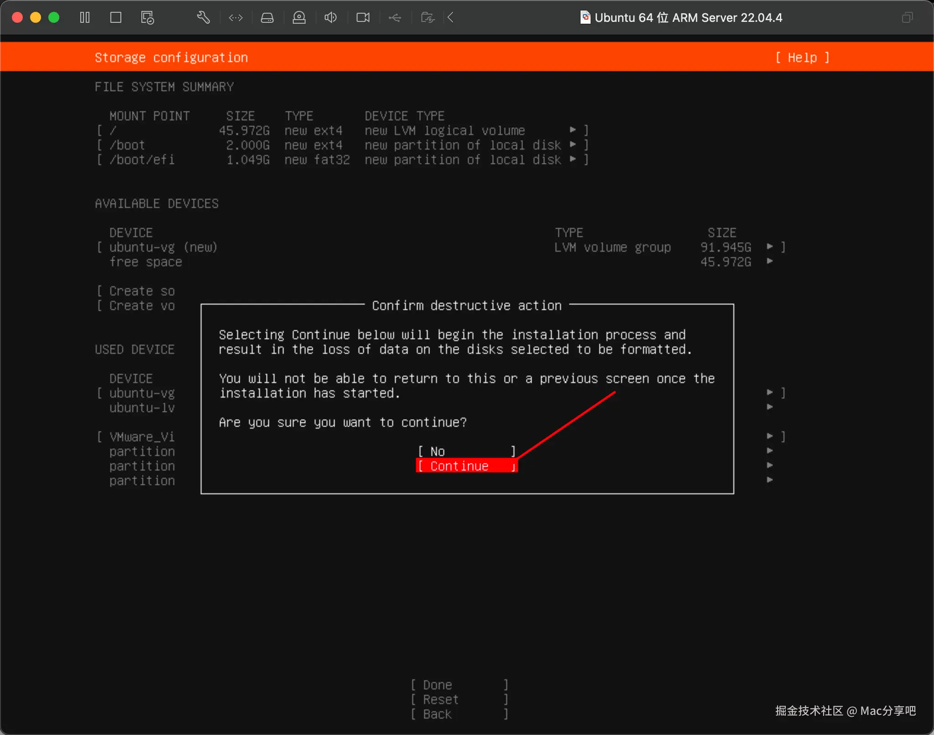The height and width of the screenshot is (735, 934).
Task: Click the shared folders icon
Action: pyautogui.click(x=427, y=18)
